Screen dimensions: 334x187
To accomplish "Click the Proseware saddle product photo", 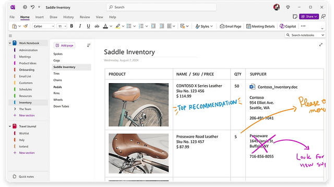I will (138, 154).
